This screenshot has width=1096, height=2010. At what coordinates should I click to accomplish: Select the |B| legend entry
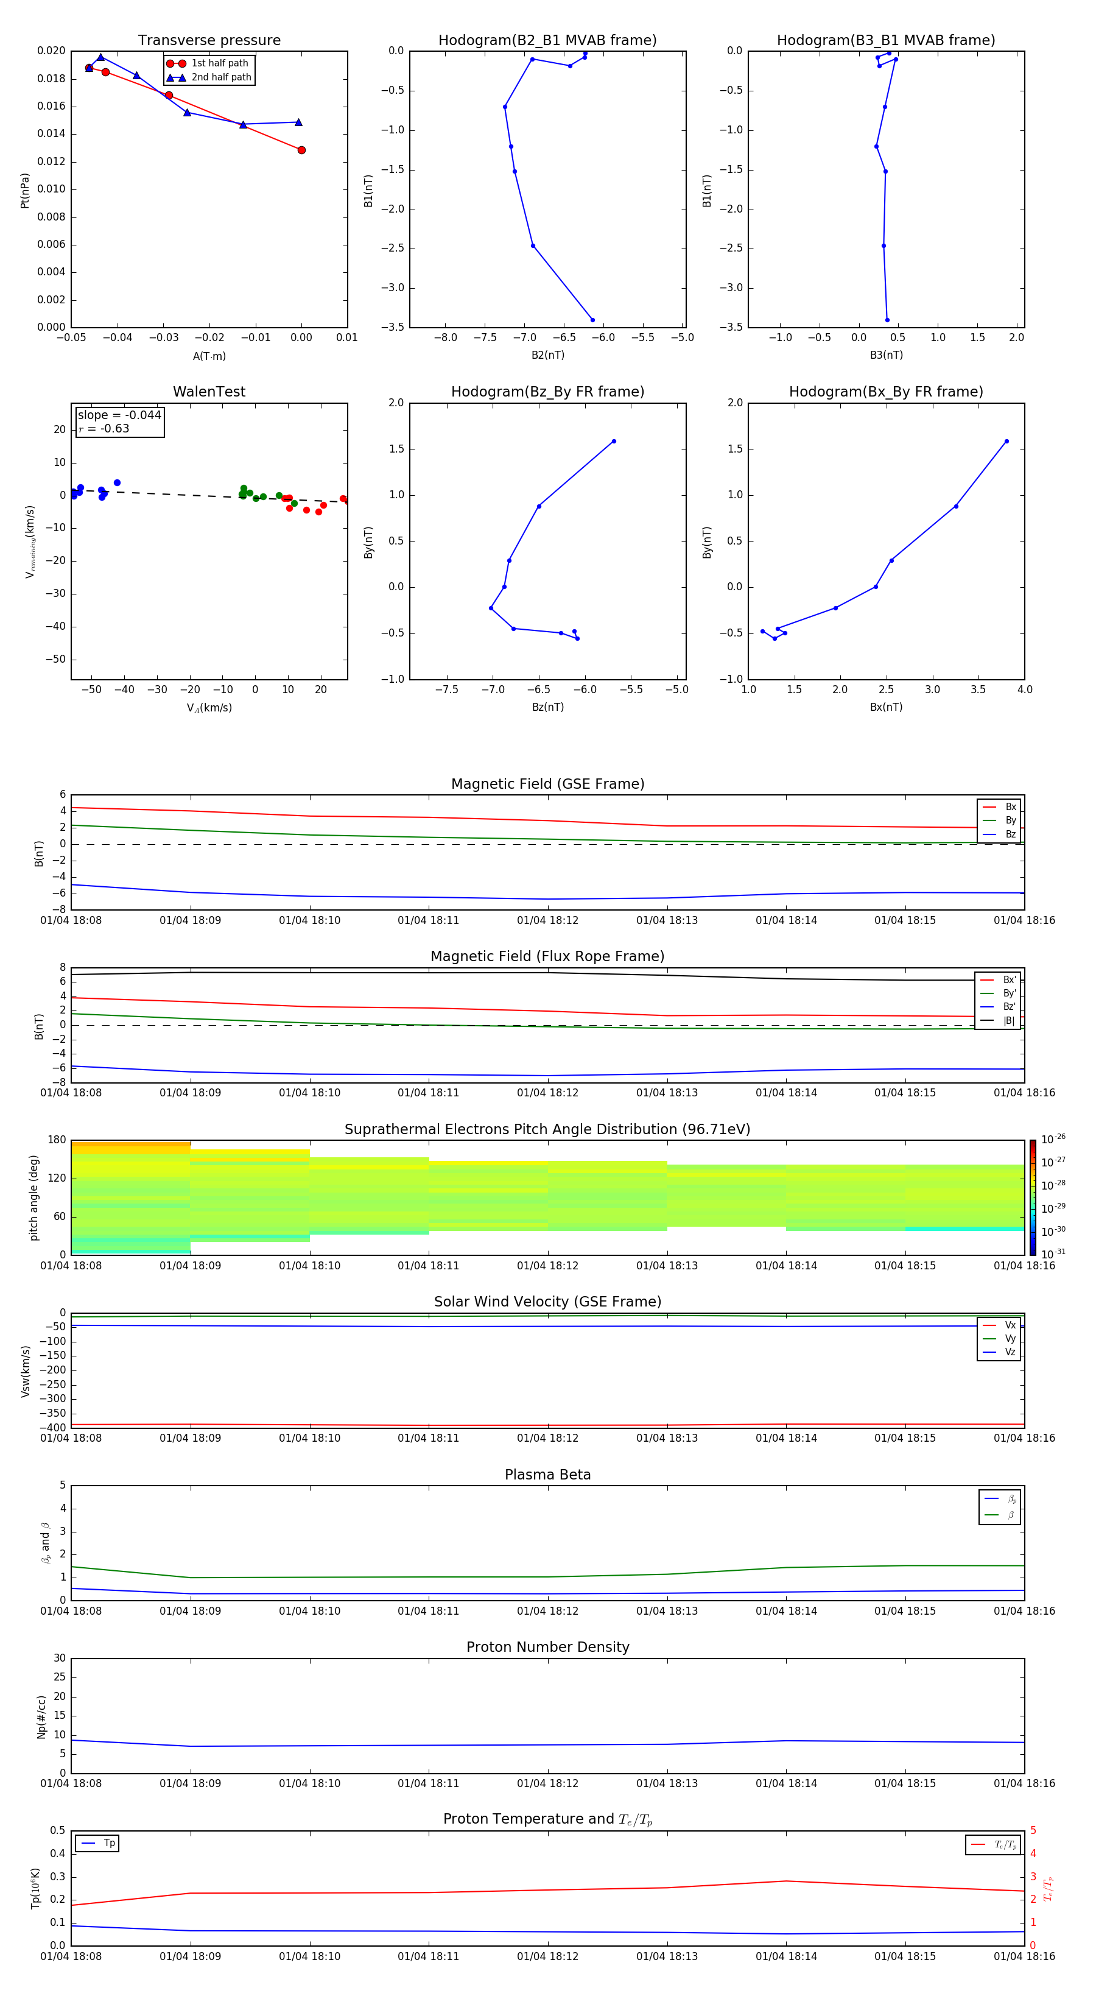[x=998, y=1021]
